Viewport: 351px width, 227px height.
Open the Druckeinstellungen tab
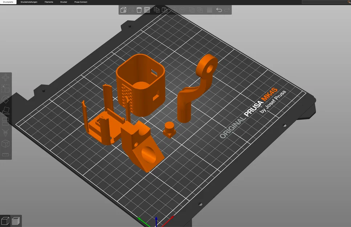coord(28,2)
